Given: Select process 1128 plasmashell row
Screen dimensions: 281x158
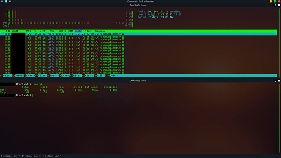Looking at the screenshot, I should pyautogui.click(x=138, y=42).
